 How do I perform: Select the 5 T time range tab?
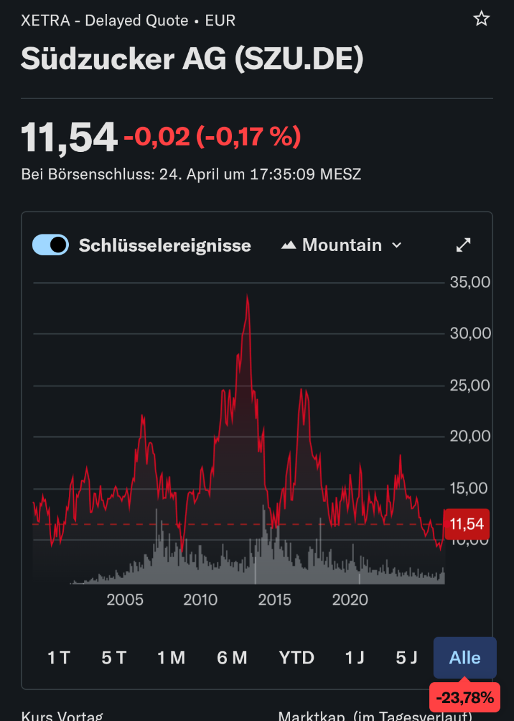114,658
